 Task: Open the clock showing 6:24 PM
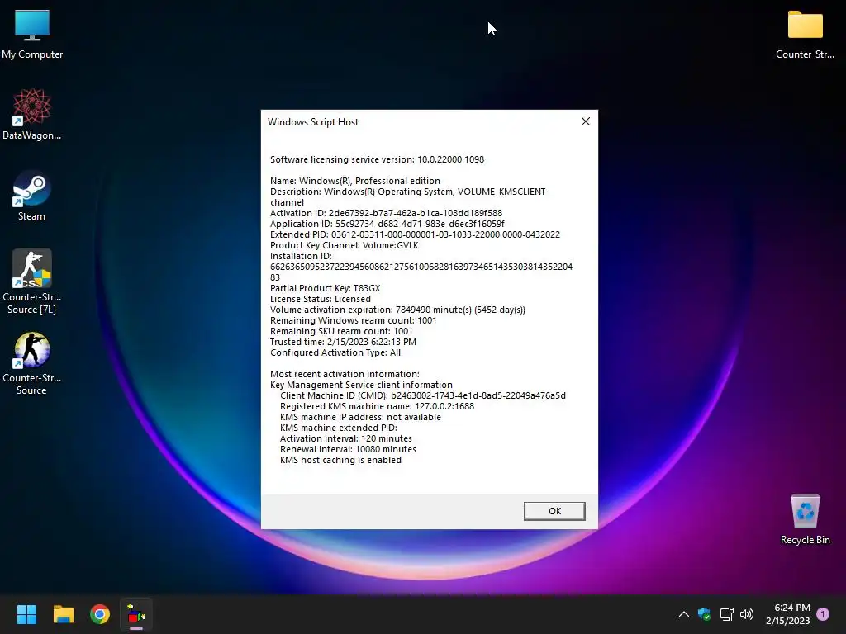[787, 614]
